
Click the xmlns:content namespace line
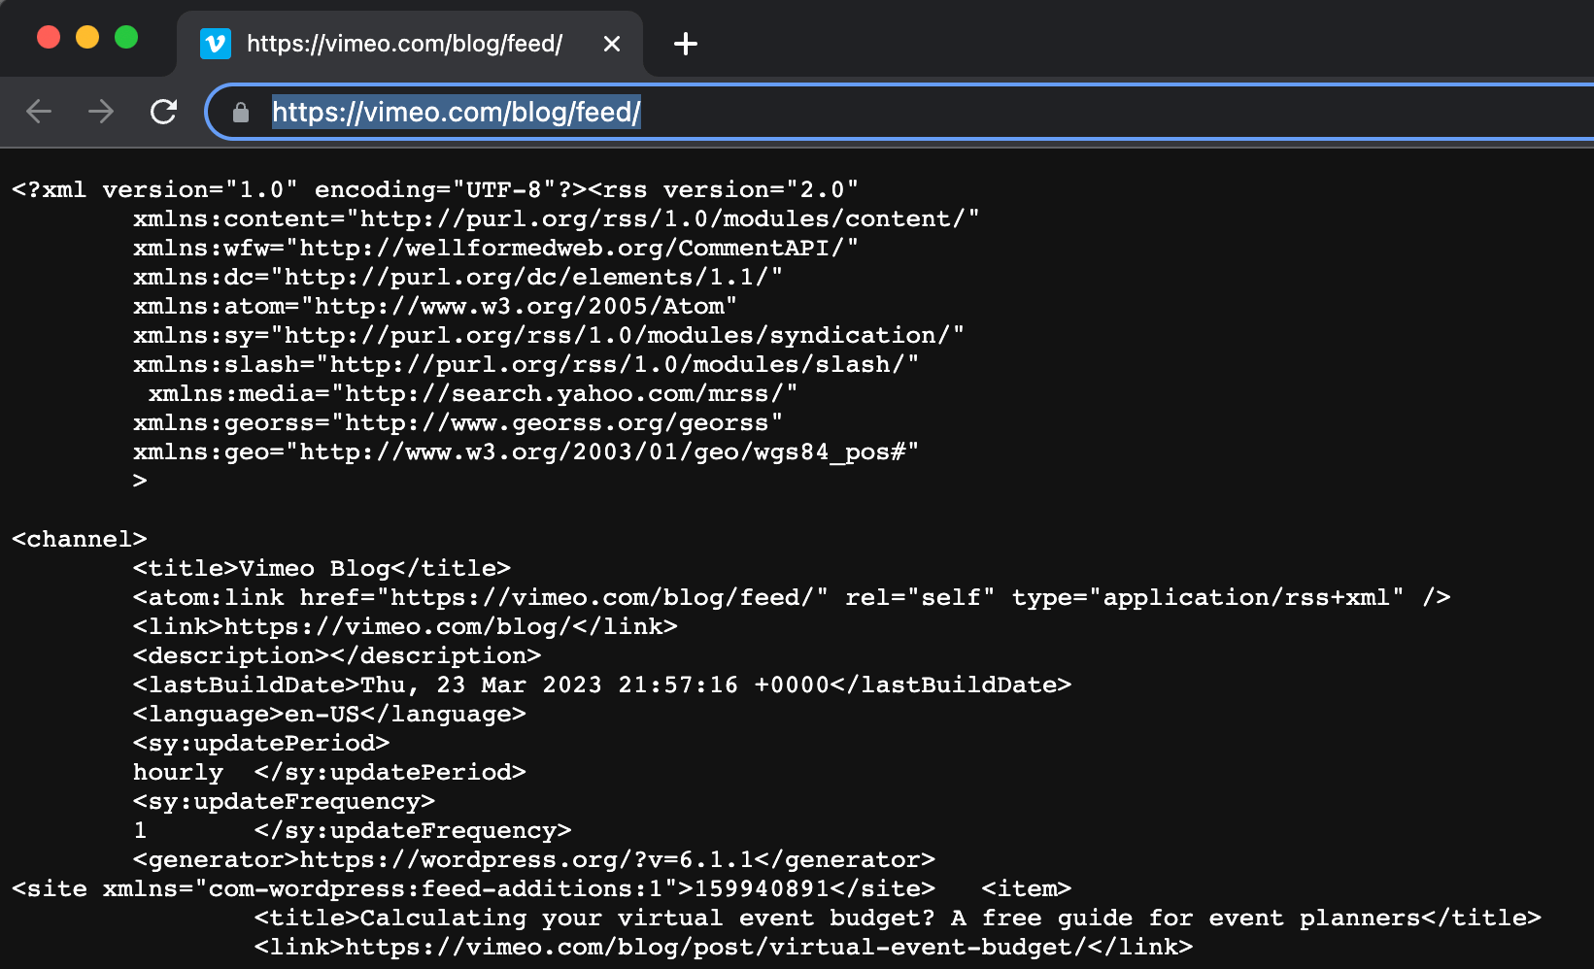556,218
